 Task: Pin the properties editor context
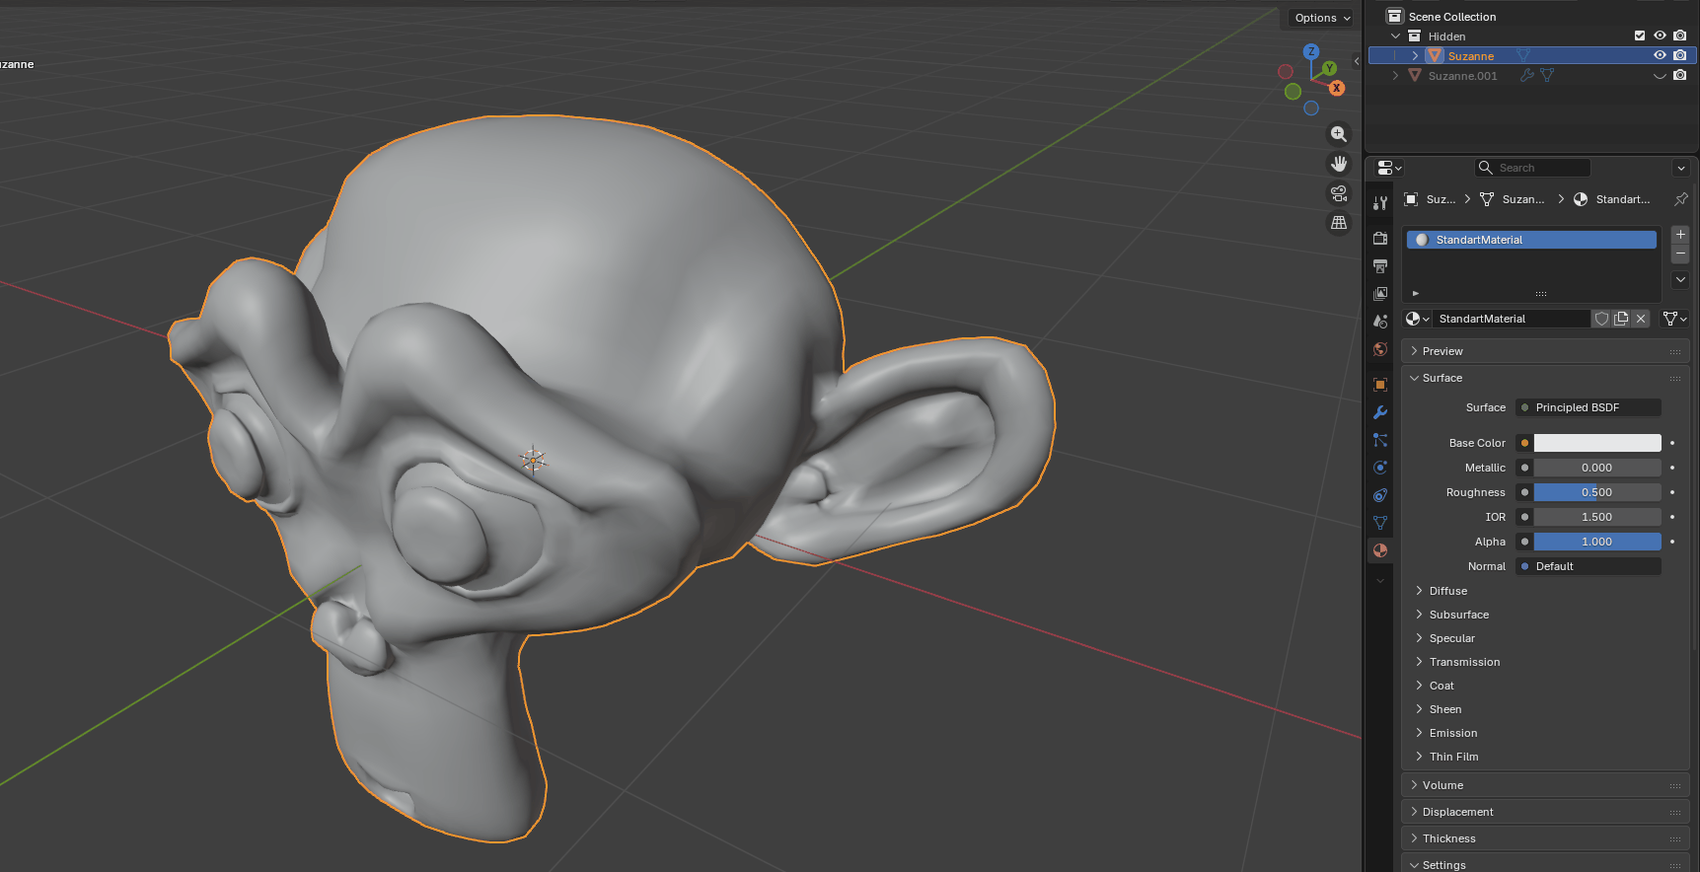point(1681,199)
